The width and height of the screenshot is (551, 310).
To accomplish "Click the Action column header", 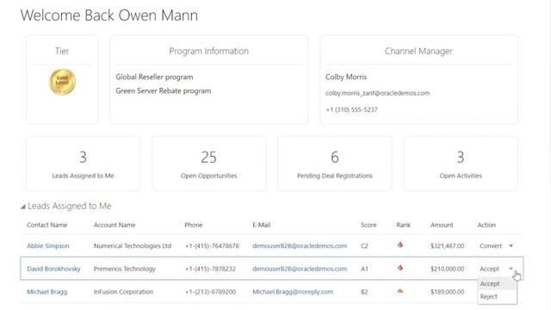I will 486,225.
